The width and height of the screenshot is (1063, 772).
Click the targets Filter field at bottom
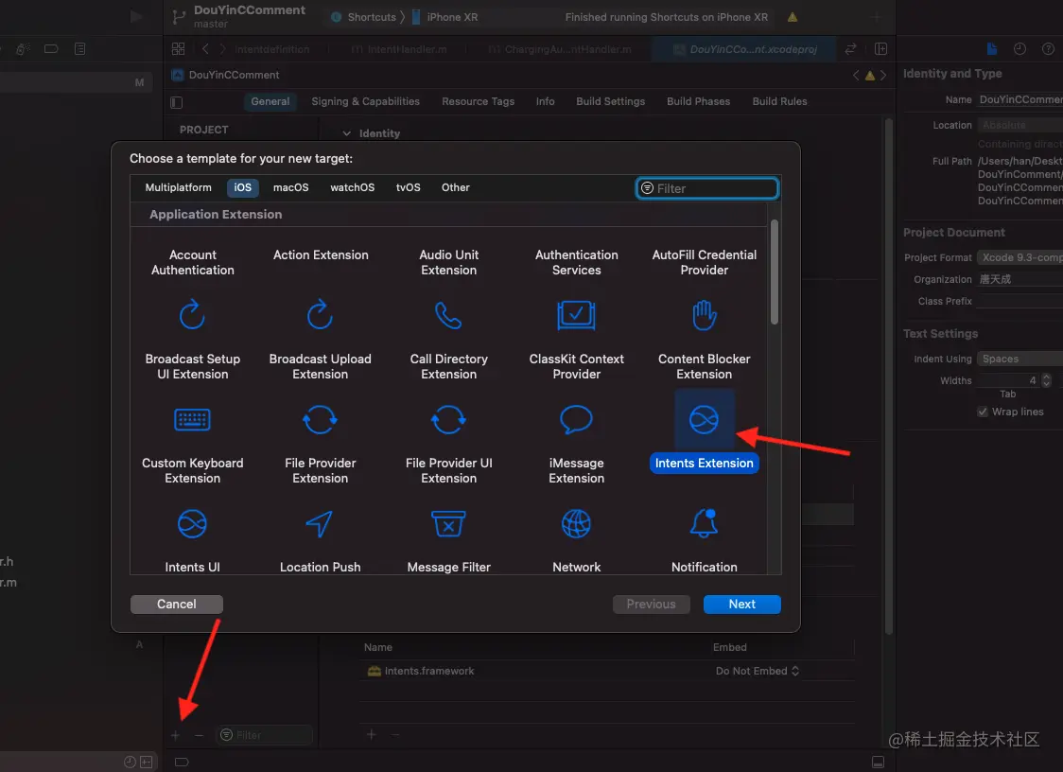(x=265, y=735)
